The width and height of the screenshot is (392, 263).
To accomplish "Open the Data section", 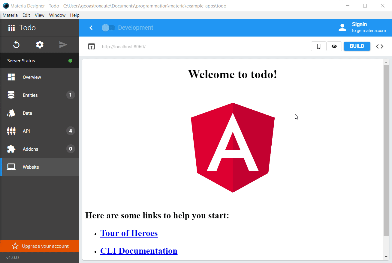I will tap(27, 113).
